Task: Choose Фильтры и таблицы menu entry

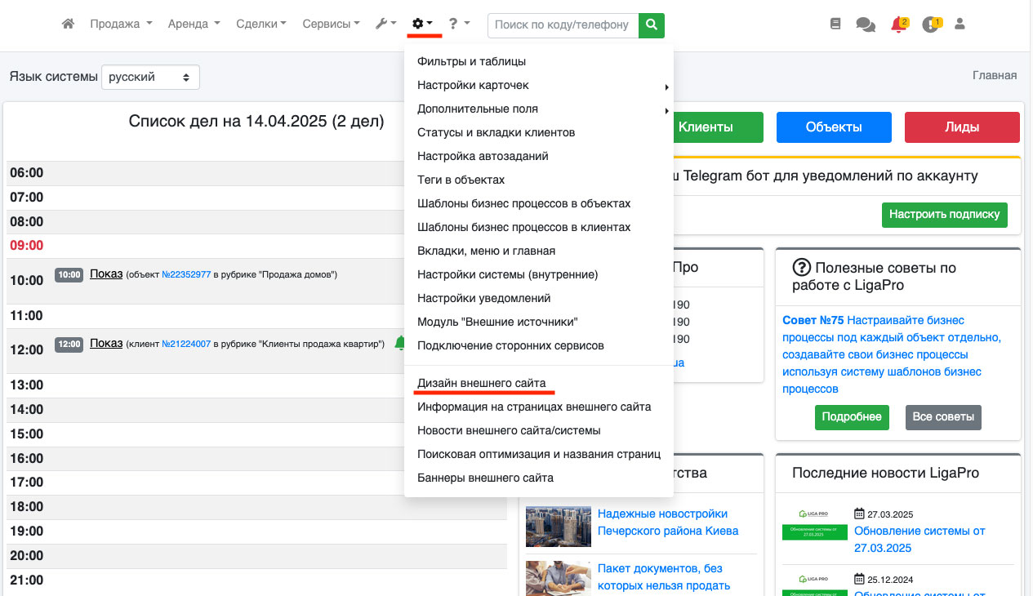Action: (471, 61)
